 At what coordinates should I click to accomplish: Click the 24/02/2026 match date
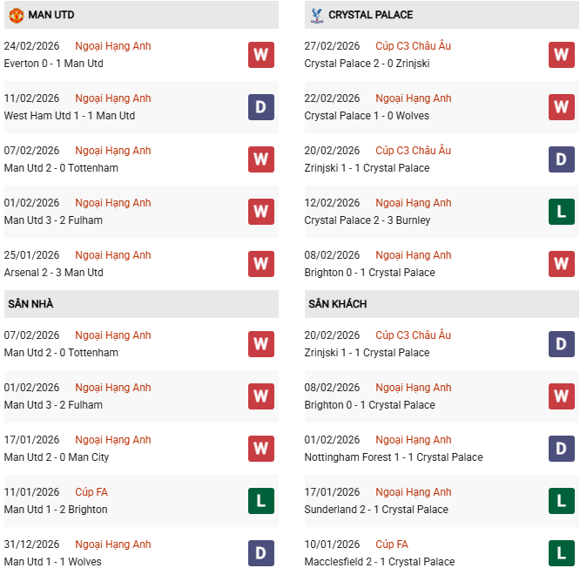pyautogui.click(x=31, y=46)
